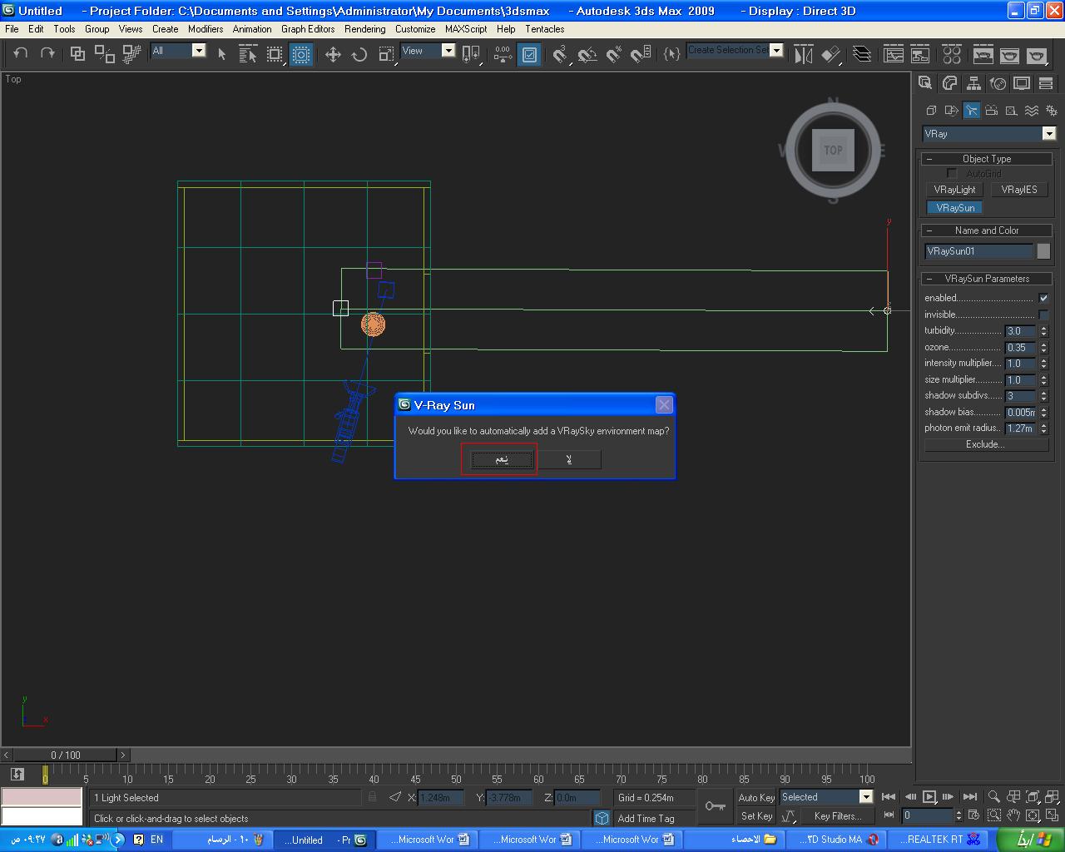Image resolution: width=1065 pixels, height=852 pixels.
Task: Click the Set Keys key icon
Action: [715, 805]
